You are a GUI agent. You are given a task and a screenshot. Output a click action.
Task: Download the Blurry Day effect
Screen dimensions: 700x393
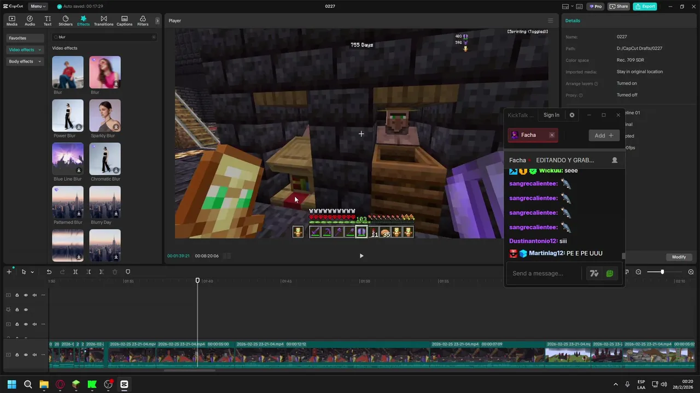(116, 214)
